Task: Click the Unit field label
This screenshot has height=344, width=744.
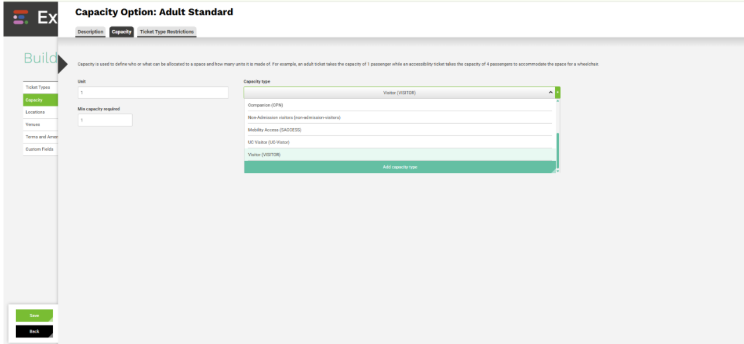Action: click(x=82, y=82)
